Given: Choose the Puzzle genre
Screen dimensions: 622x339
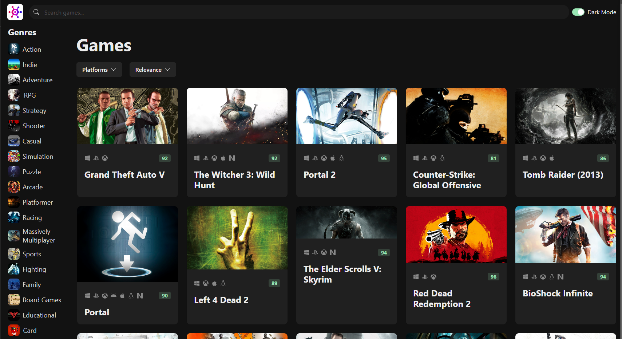Looking at the screenshot, I should click(x=32, y=172).
